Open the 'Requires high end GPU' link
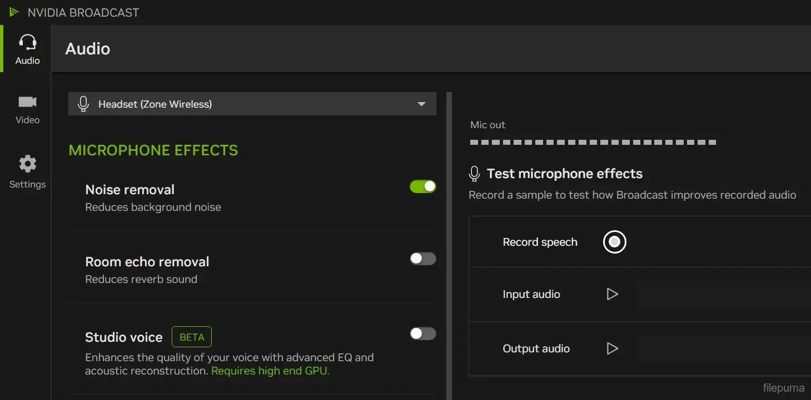This screenshot has width=811, height=400. [270, 371]
